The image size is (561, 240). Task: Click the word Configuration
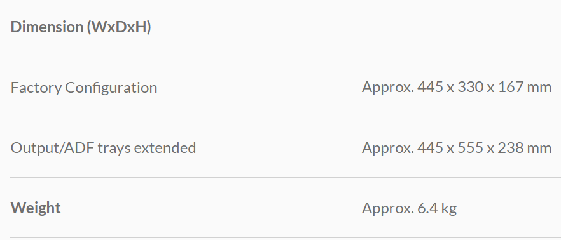111,88
